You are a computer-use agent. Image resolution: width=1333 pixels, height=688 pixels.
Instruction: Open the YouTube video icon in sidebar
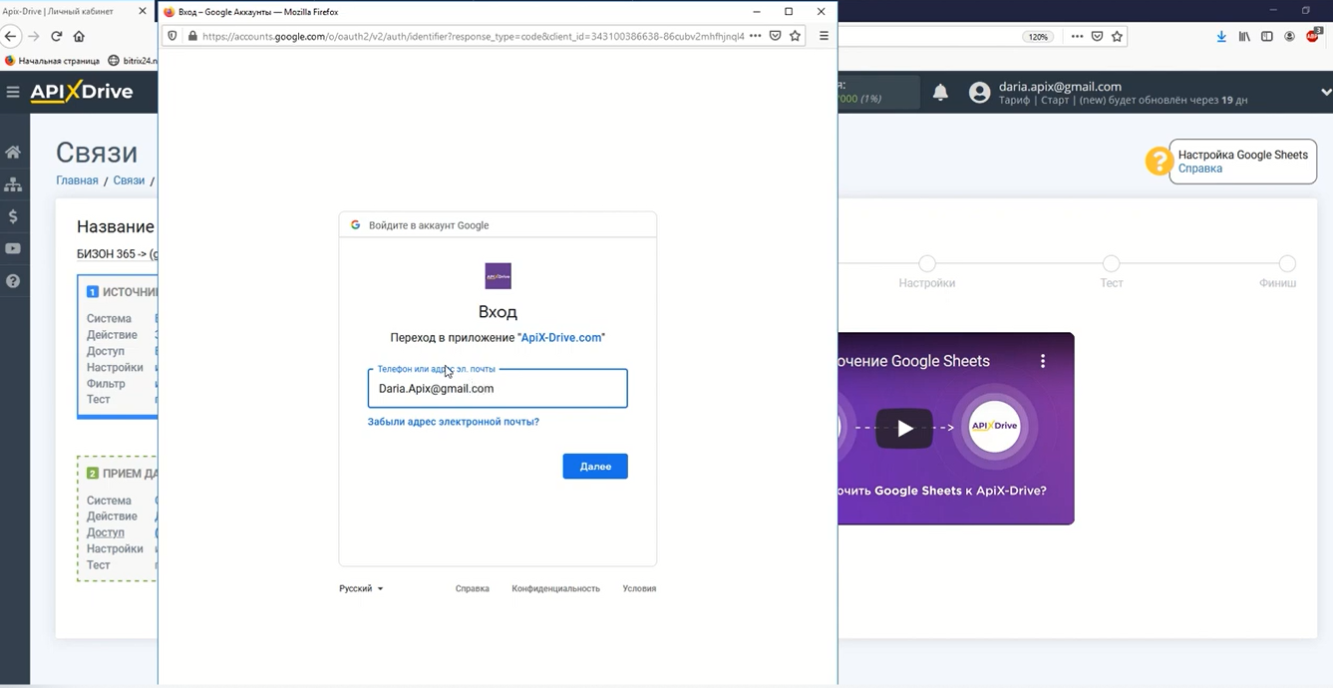pyautogui.click(x=13, y=248)
